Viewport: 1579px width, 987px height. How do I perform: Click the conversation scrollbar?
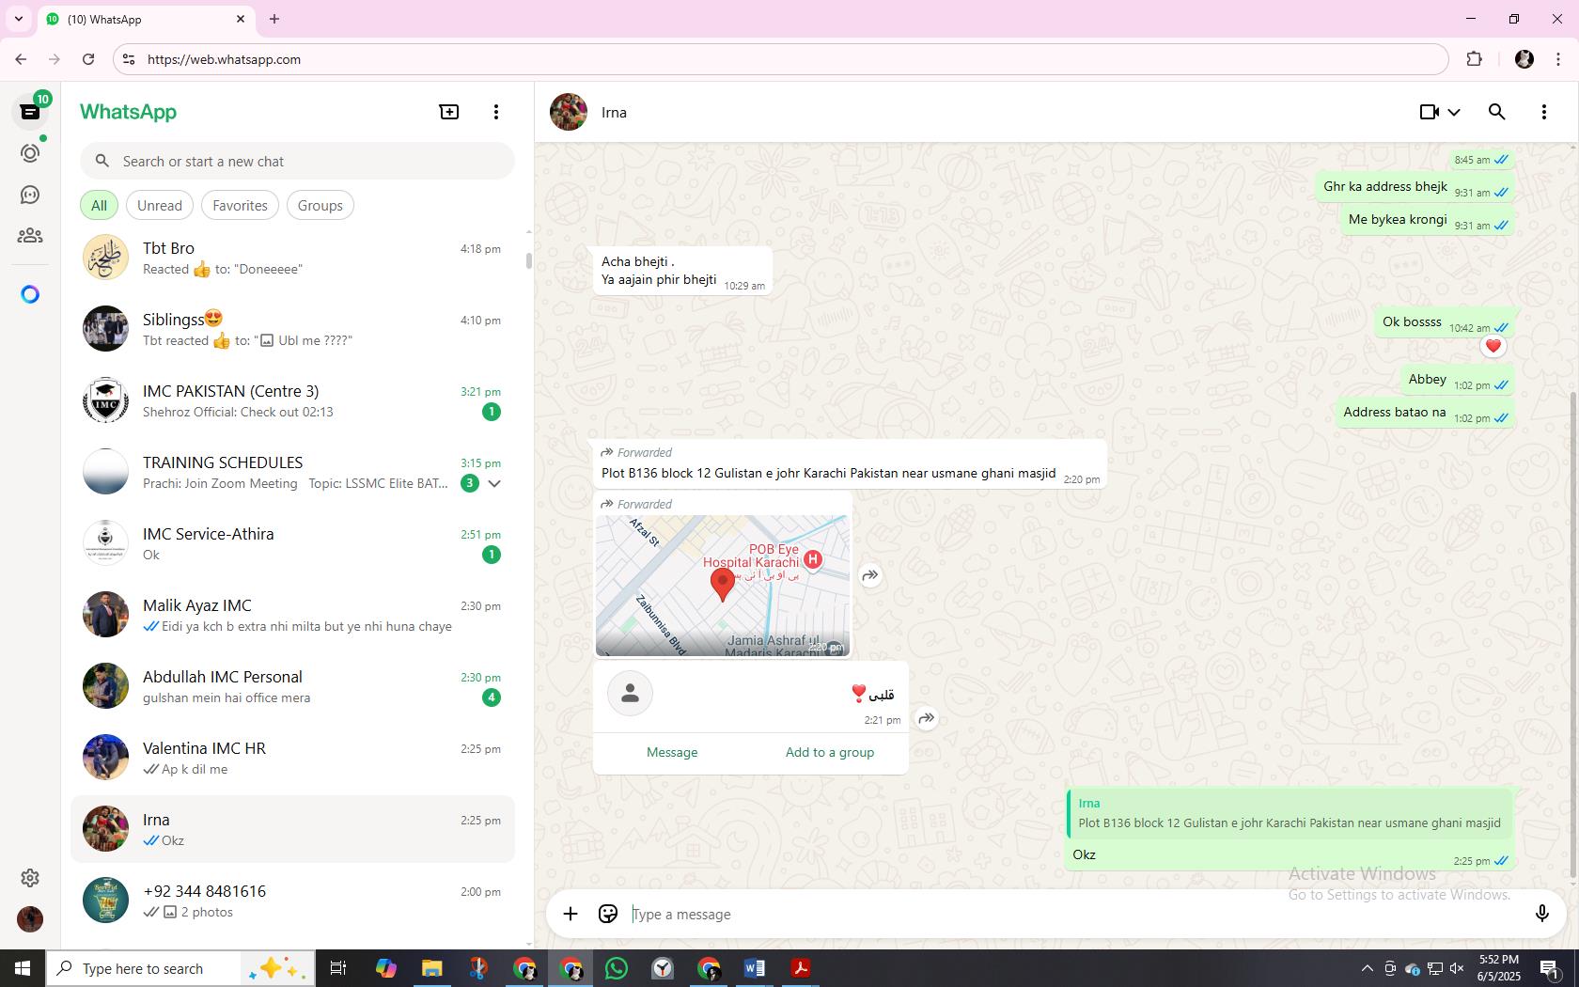click(1574, 635)
